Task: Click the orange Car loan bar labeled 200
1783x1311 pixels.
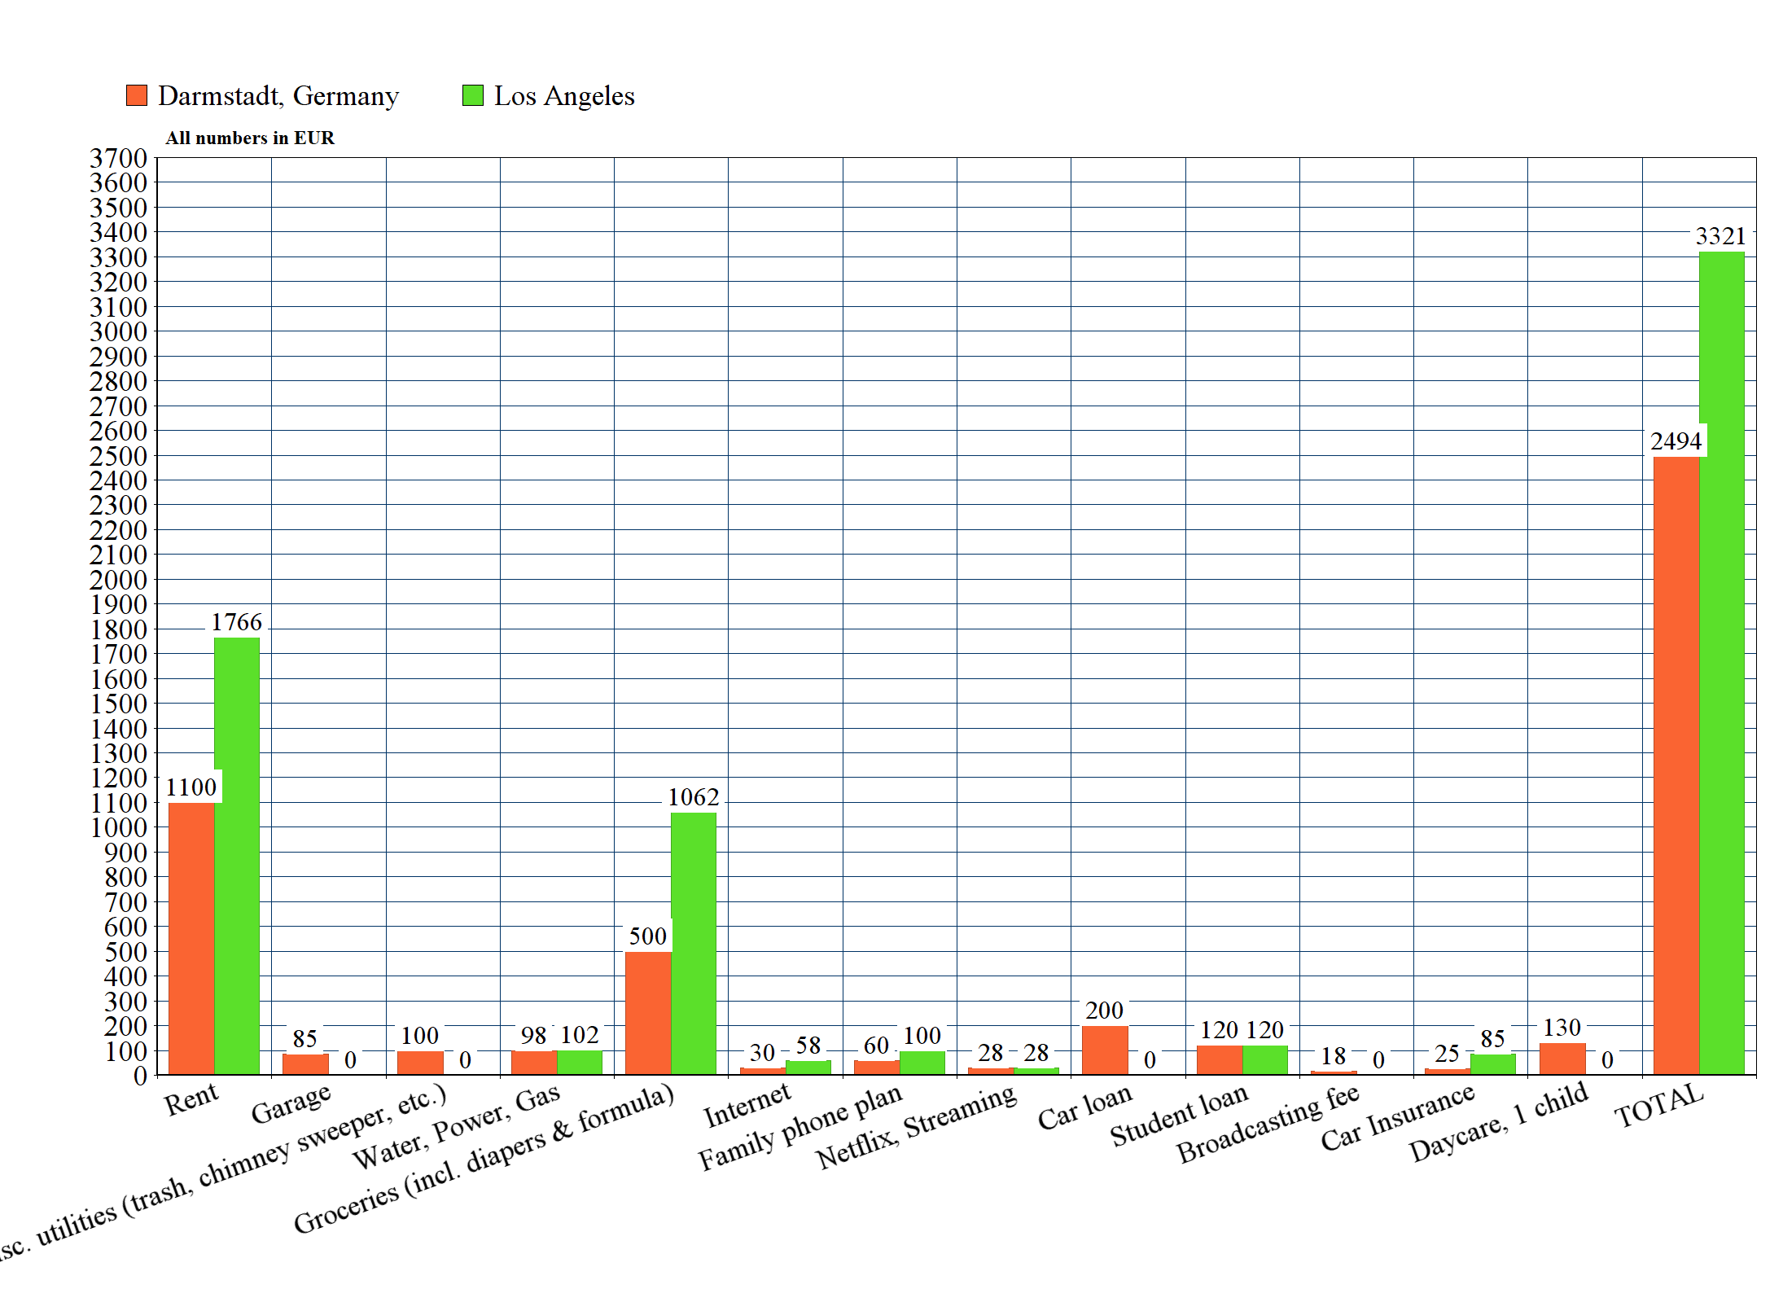Action: pyautogui.click(x=1105, y=1050)
